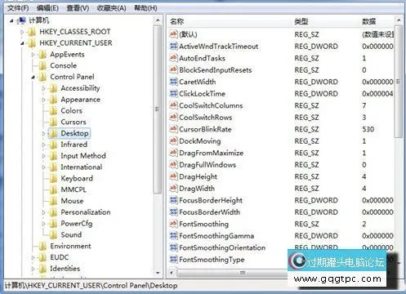The width and height of the screenshot is (406, 294).
Task: Select the DragWidth value name
Action: [197, 189]
